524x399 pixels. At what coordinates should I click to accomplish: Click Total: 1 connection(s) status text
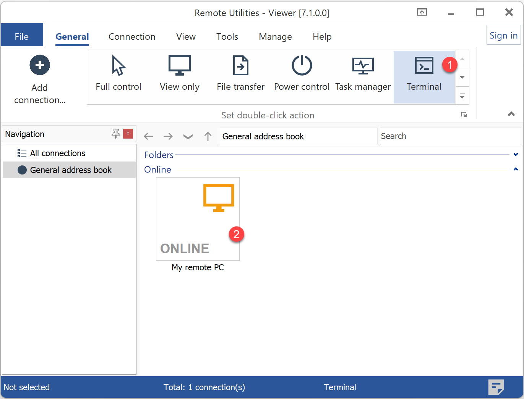coord(204,387)
